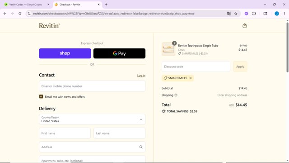Image resolution: width=289 pixels, height=163 pixels.
Task: Click the purple extension icon
Action: point(246,14)
